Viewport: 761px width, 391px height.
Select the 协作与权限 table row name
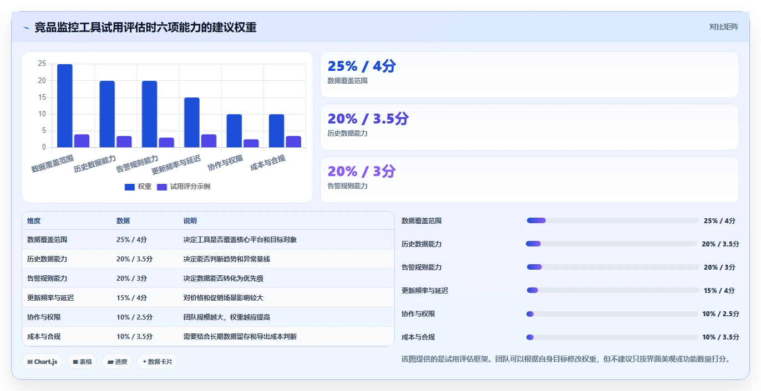click(44, 317)
